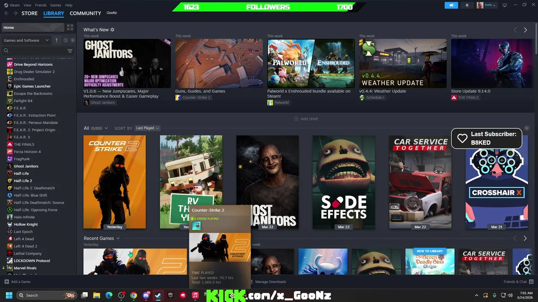Click the Home button in sidebar

(x=33, y=27)
